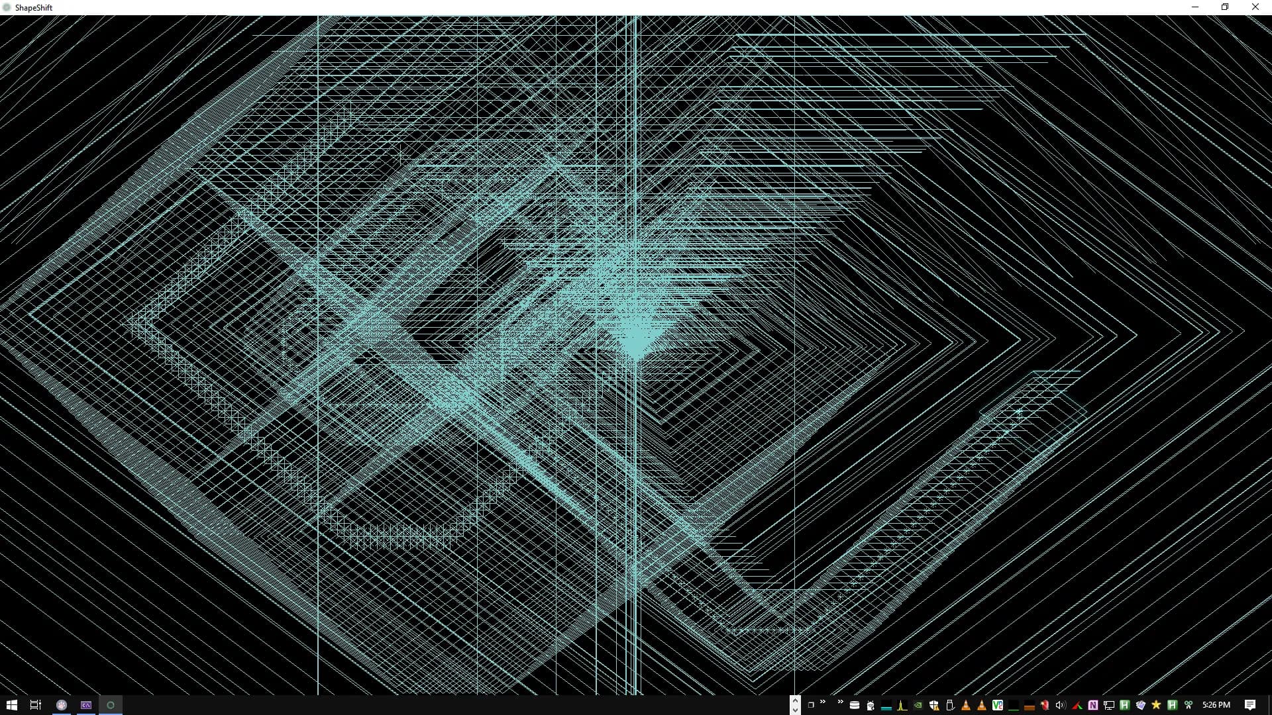Viewport: 1272px width, 715px height.
Task: Switch to the purple command prompt taskbar app
Action: coord(86,705)
